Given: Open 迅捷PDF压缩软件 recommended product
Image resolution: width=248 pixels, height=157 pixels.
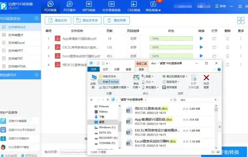Looking at the screenshot, I should pos(20,138).
